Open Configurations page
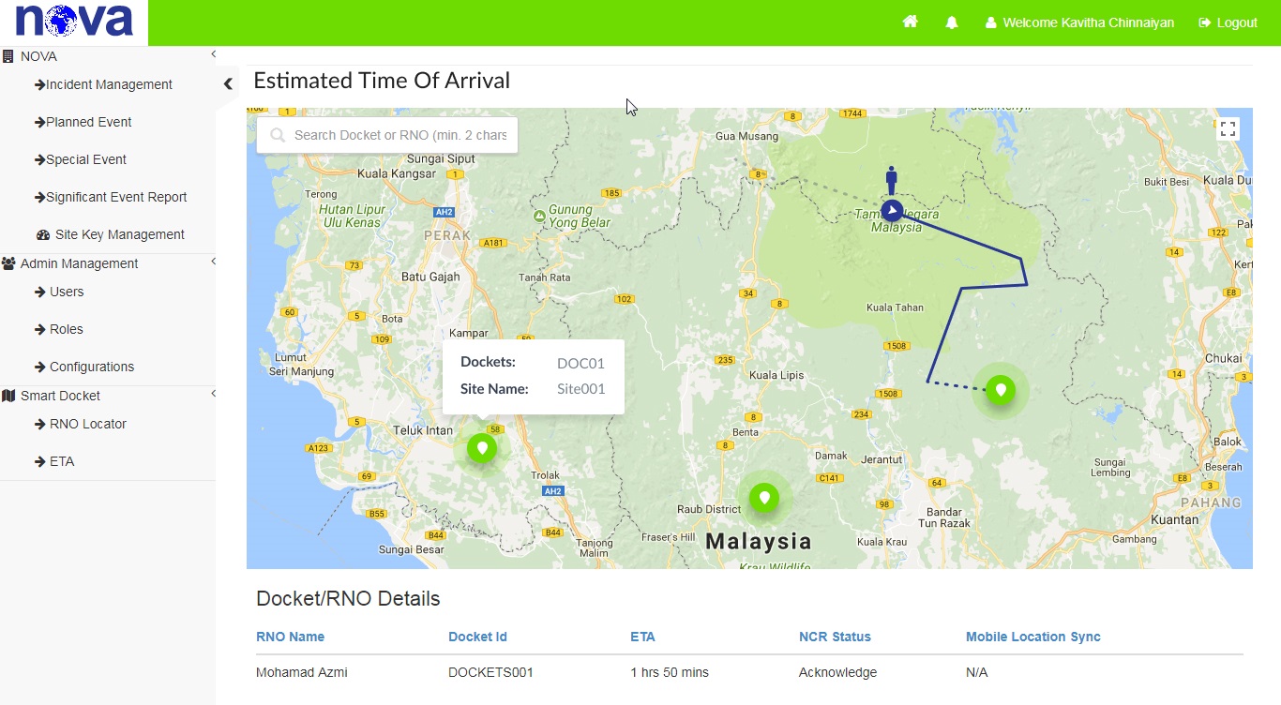This screenshot has height=705, width=1281. pyautogui.click(x=84, y=367)
